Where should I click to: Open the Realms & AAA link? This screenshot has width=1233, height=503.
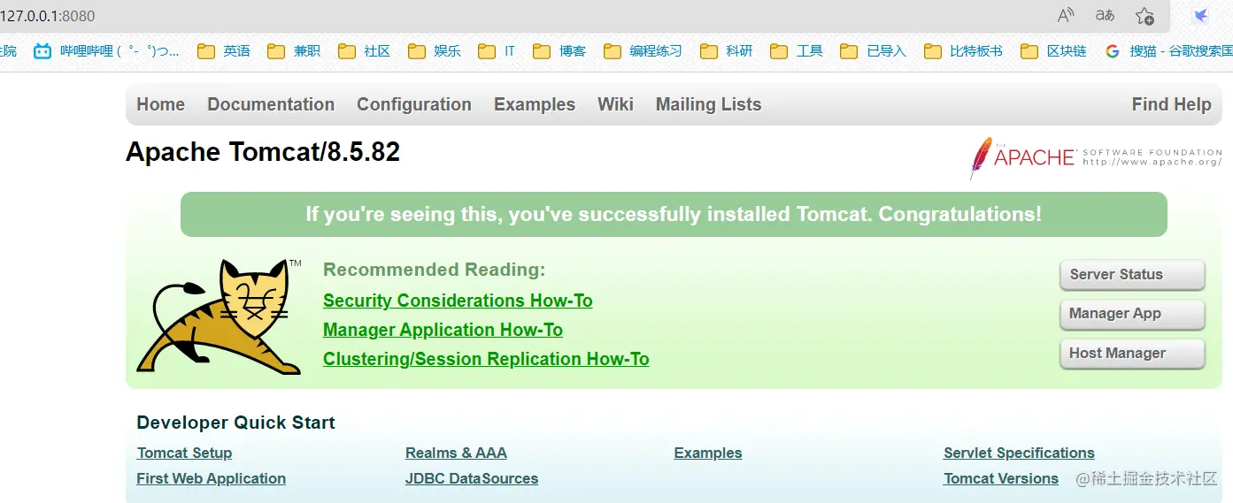456,453
